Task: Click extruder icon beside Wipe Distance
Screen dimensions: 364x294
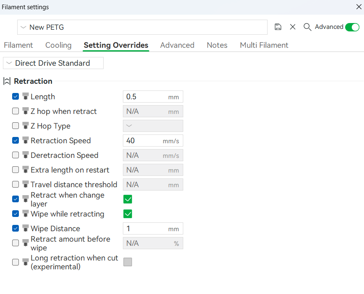Action: 26,228
